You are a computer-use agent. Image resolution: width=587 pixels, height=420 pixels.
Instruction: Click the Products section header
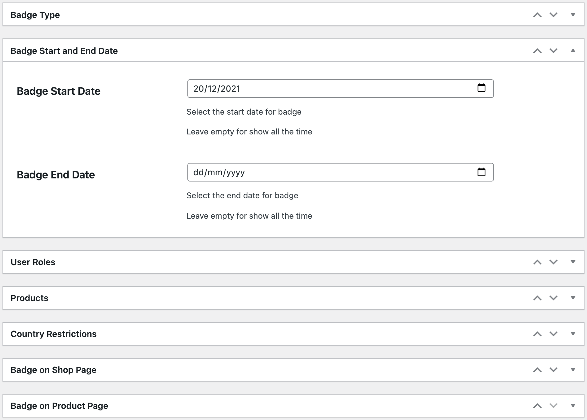point(29,298)
